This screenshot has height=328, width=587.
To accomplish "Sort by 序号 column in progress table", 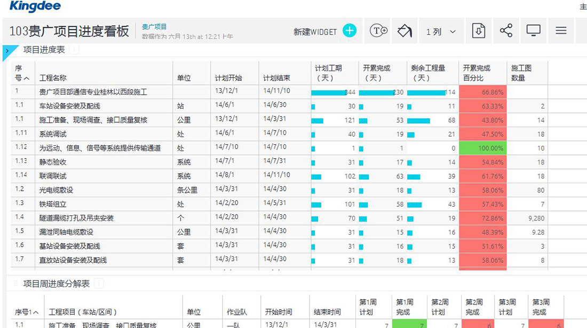I will tap(22, 73).
